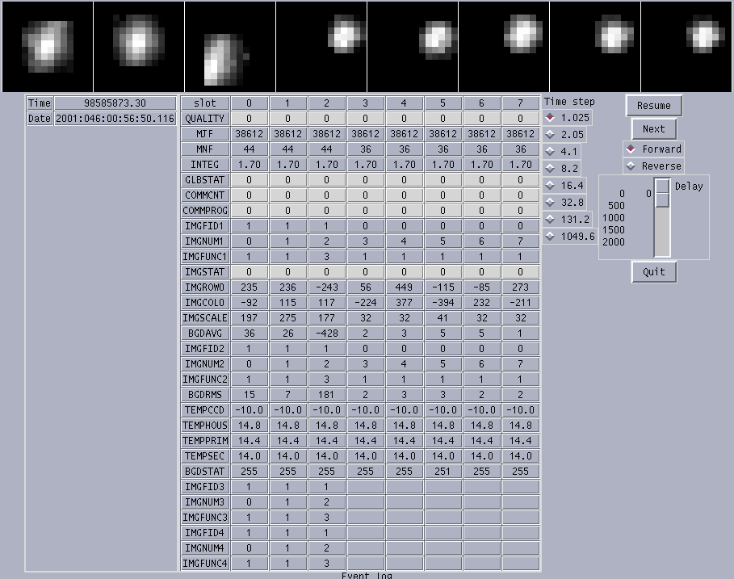
Task: Click the BGDAVG value 26
Action: coord(288,334)
